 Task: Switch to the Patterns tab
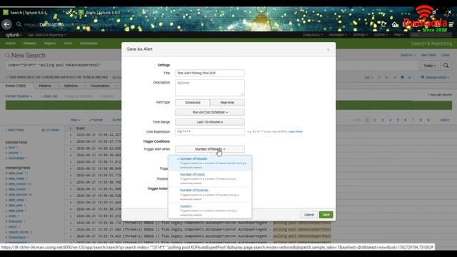coord(45,86)
